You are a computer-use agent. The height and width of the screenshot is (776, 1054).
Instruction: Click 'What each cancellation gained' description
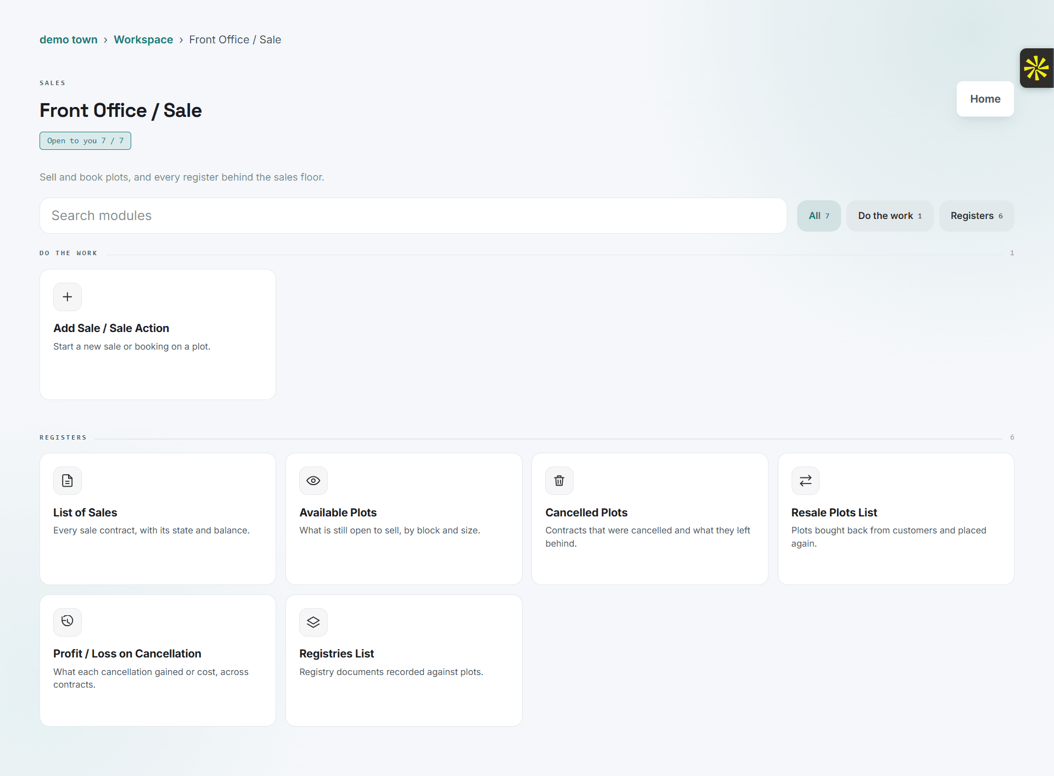pos(151,678)
